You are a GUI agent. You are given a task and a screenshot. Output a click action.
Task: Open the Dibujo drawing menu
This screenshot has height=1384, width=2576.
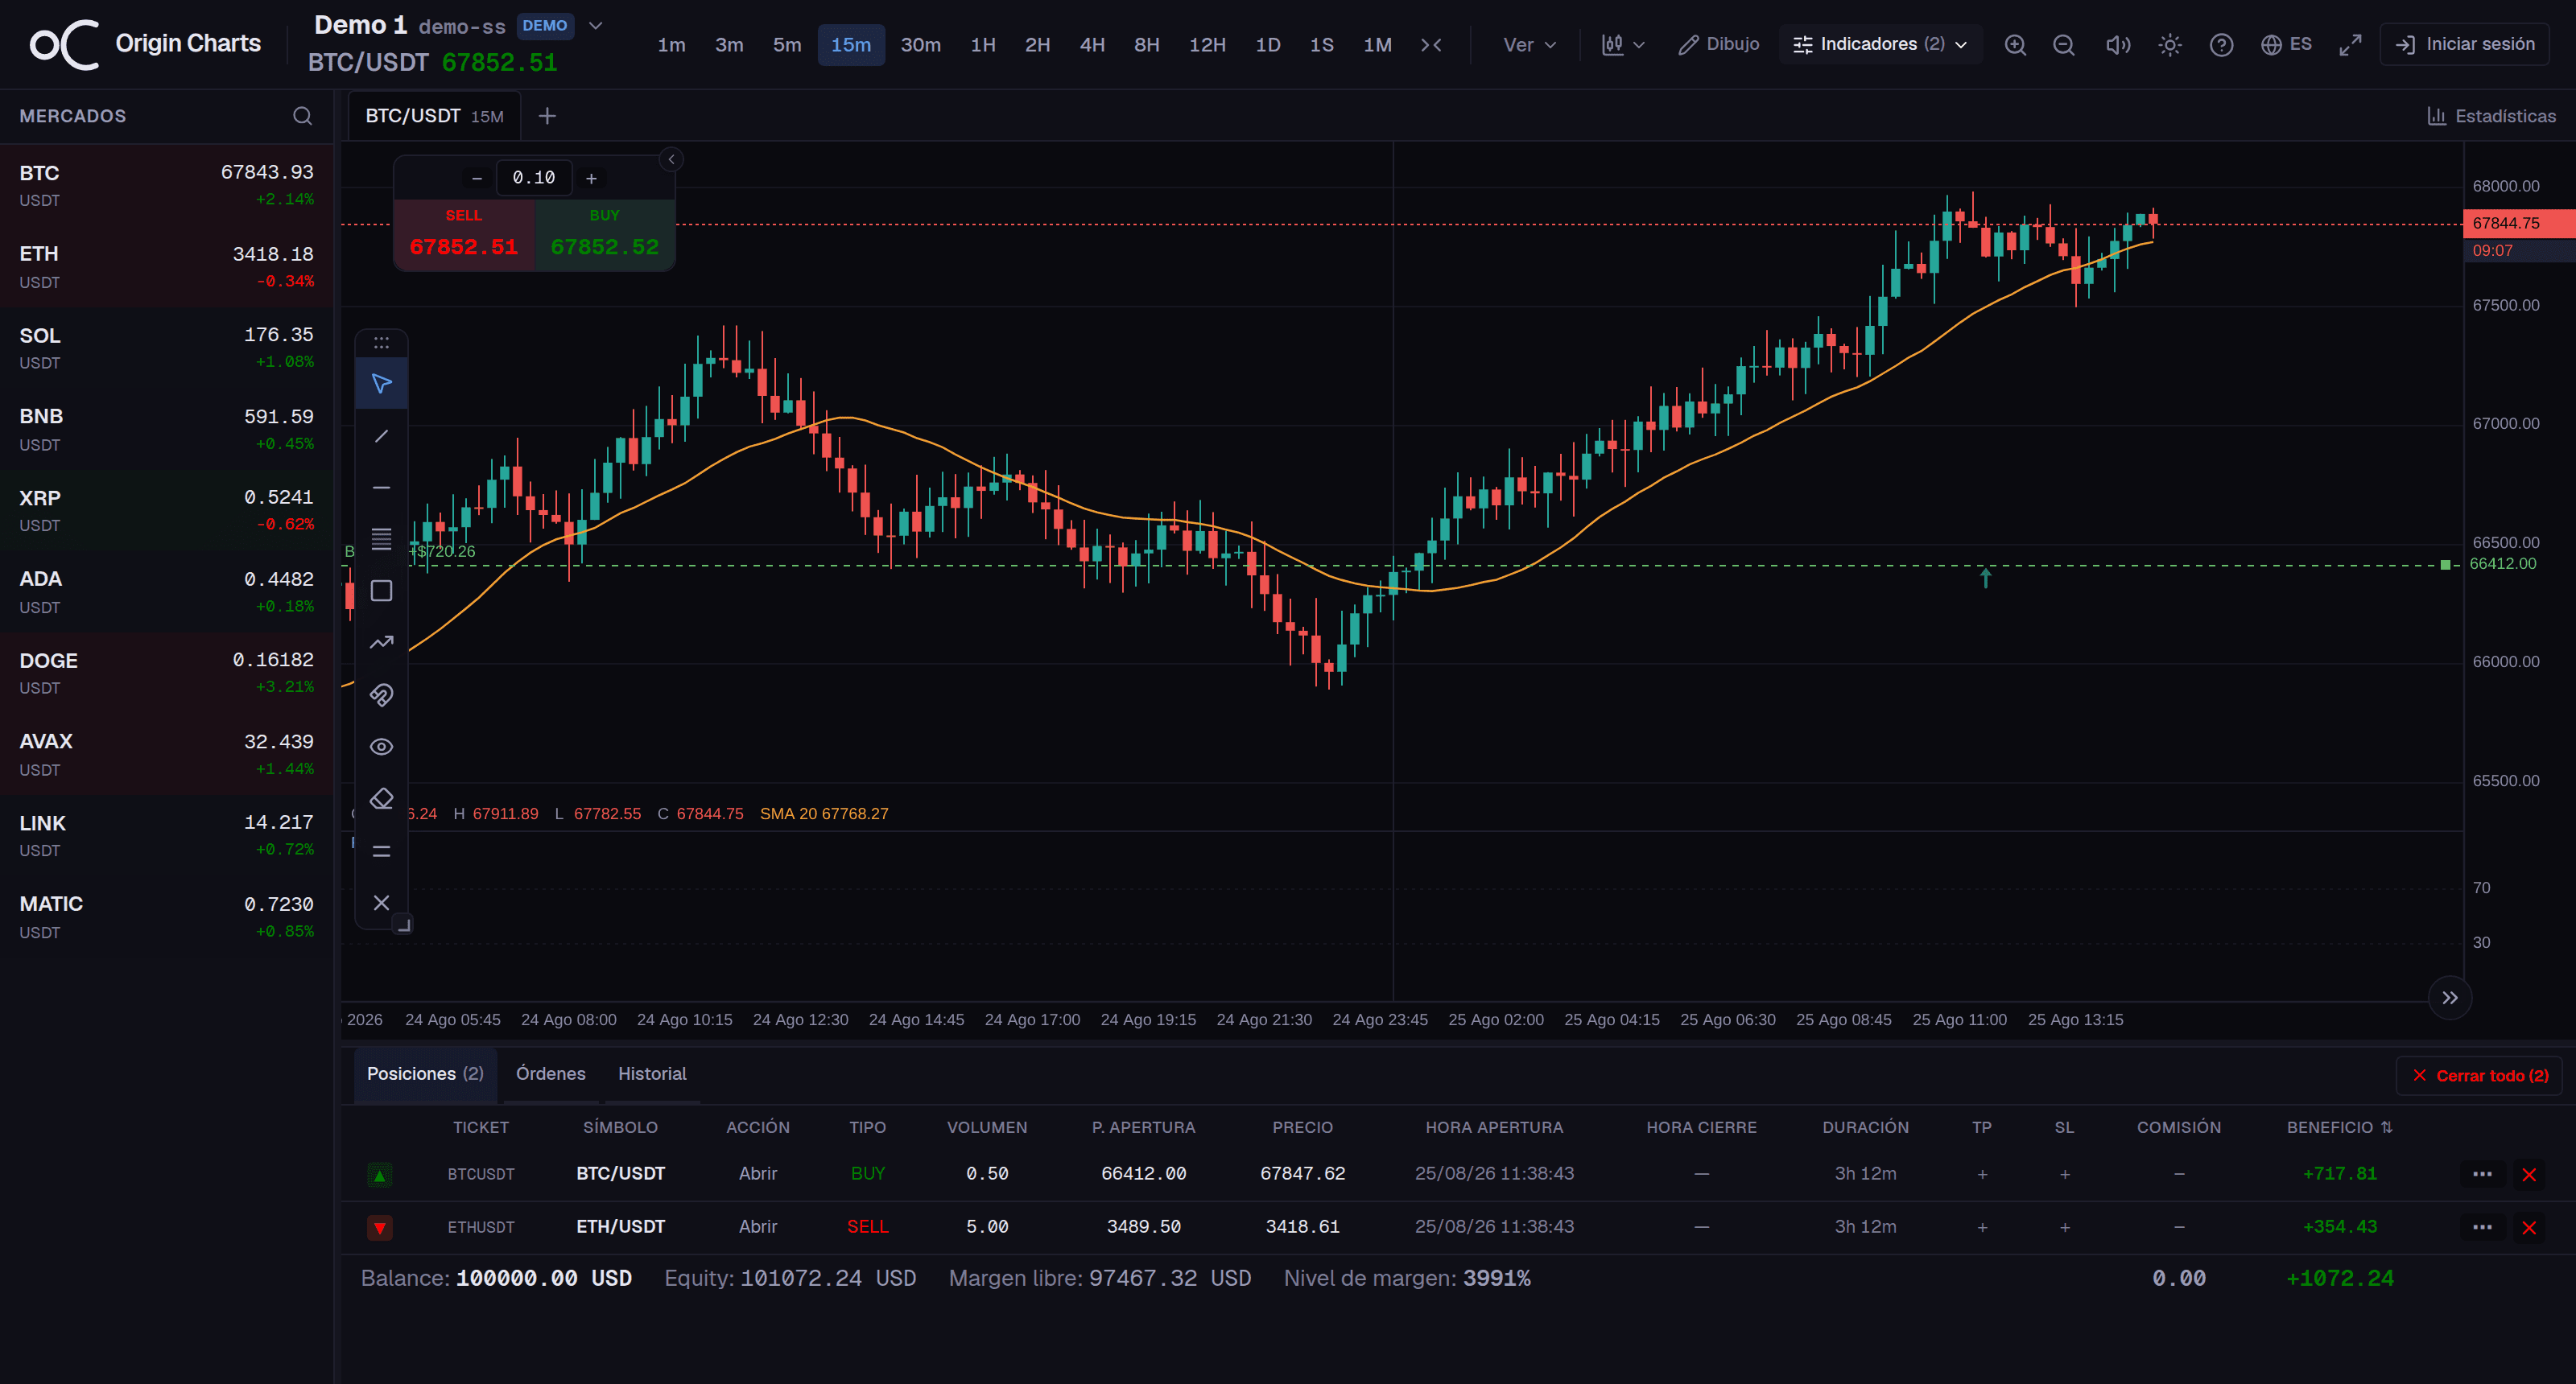(1718, 45)
